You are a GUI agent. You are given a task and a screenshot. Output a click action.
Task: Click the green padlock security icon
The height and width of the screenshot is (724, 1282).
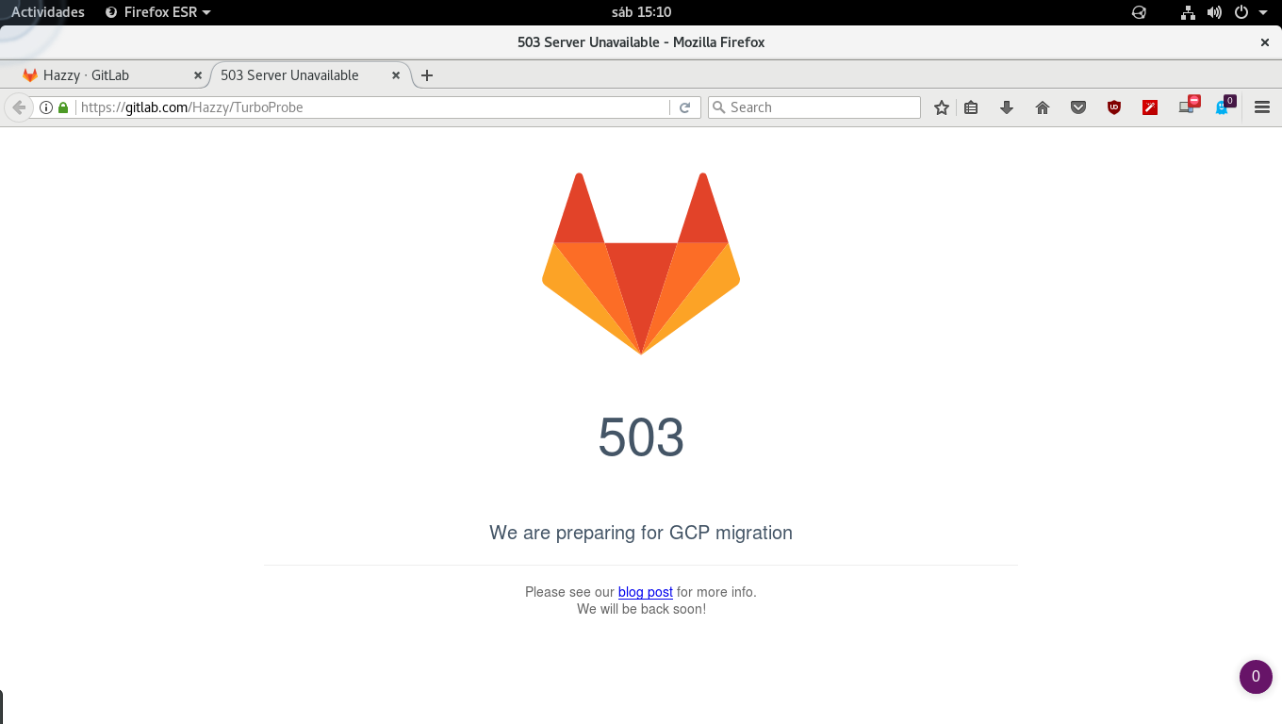click(63, 107)
